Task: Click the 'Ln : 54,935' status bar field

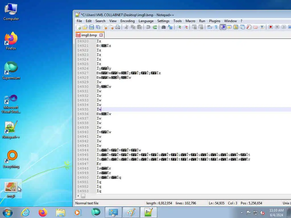Action: click(217, 203)
